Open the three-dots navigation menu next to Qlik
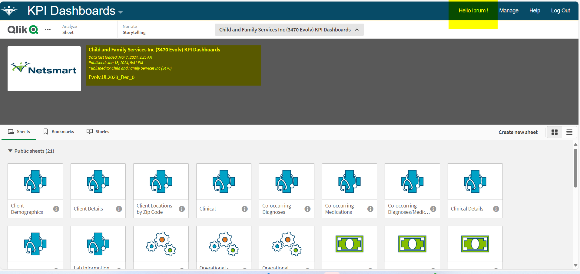 tap(48, 30)
